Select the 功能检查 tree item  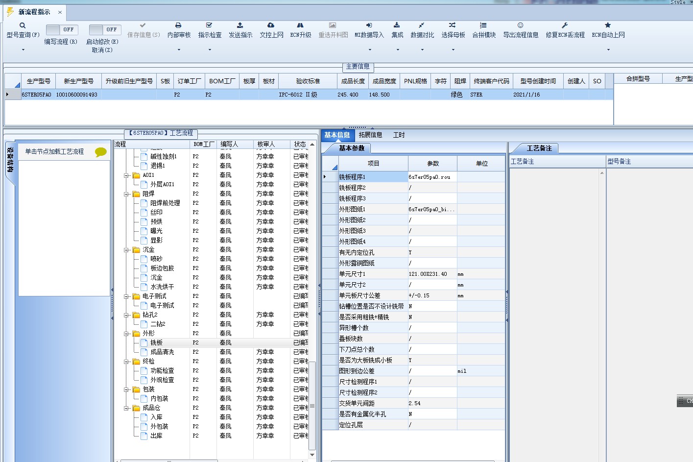pos(162,371)
